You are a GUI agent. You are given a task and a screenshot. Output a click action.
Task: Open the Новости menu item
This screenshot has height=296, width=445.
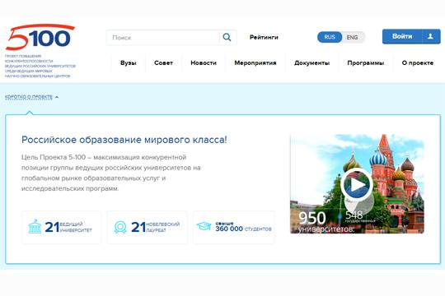tap(204, 62)
